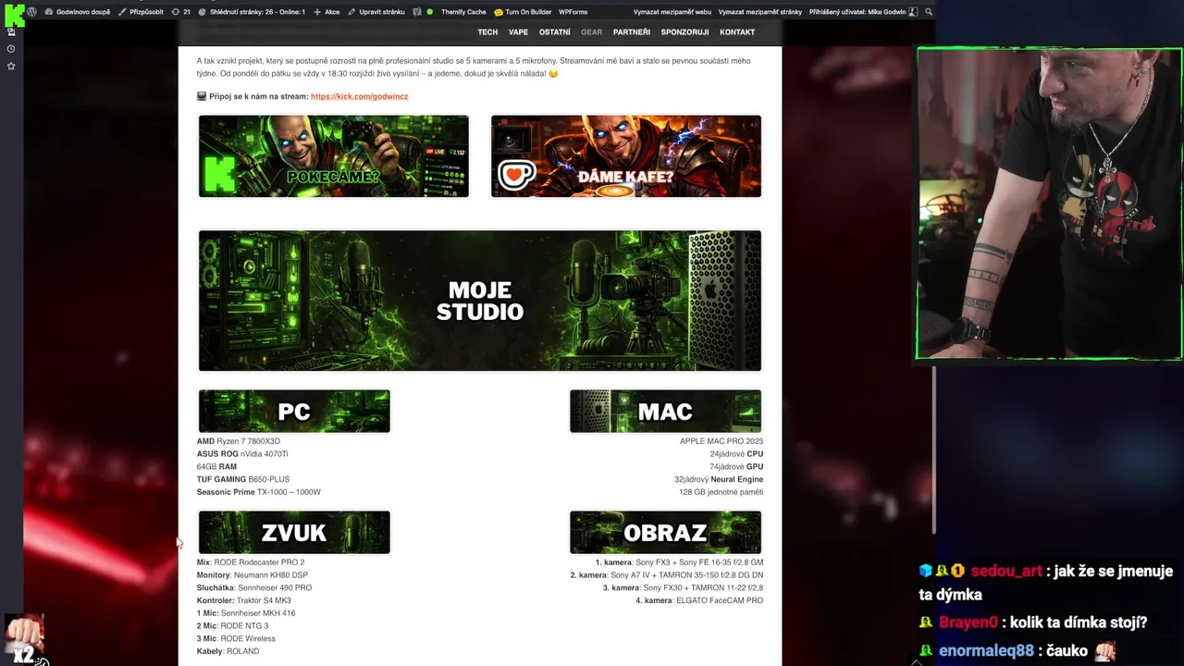
Task: Click the 24jádrové CPU line
Action: [736, 454]
